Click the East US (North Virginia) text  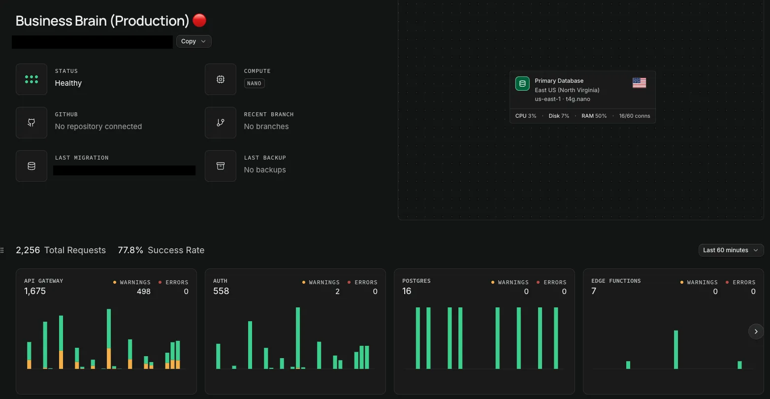[x=567, y=90]
